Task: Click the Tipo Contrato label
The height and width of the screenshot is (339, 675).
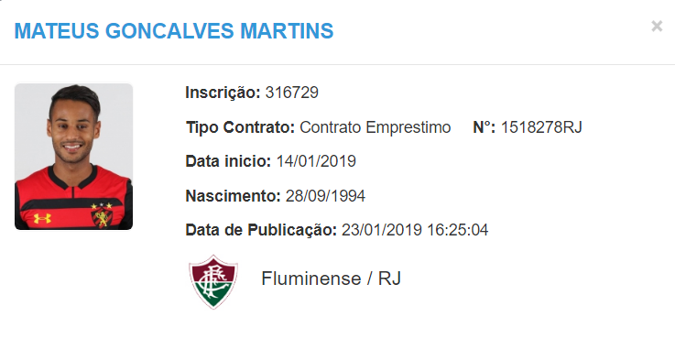Action: [240, 127]
